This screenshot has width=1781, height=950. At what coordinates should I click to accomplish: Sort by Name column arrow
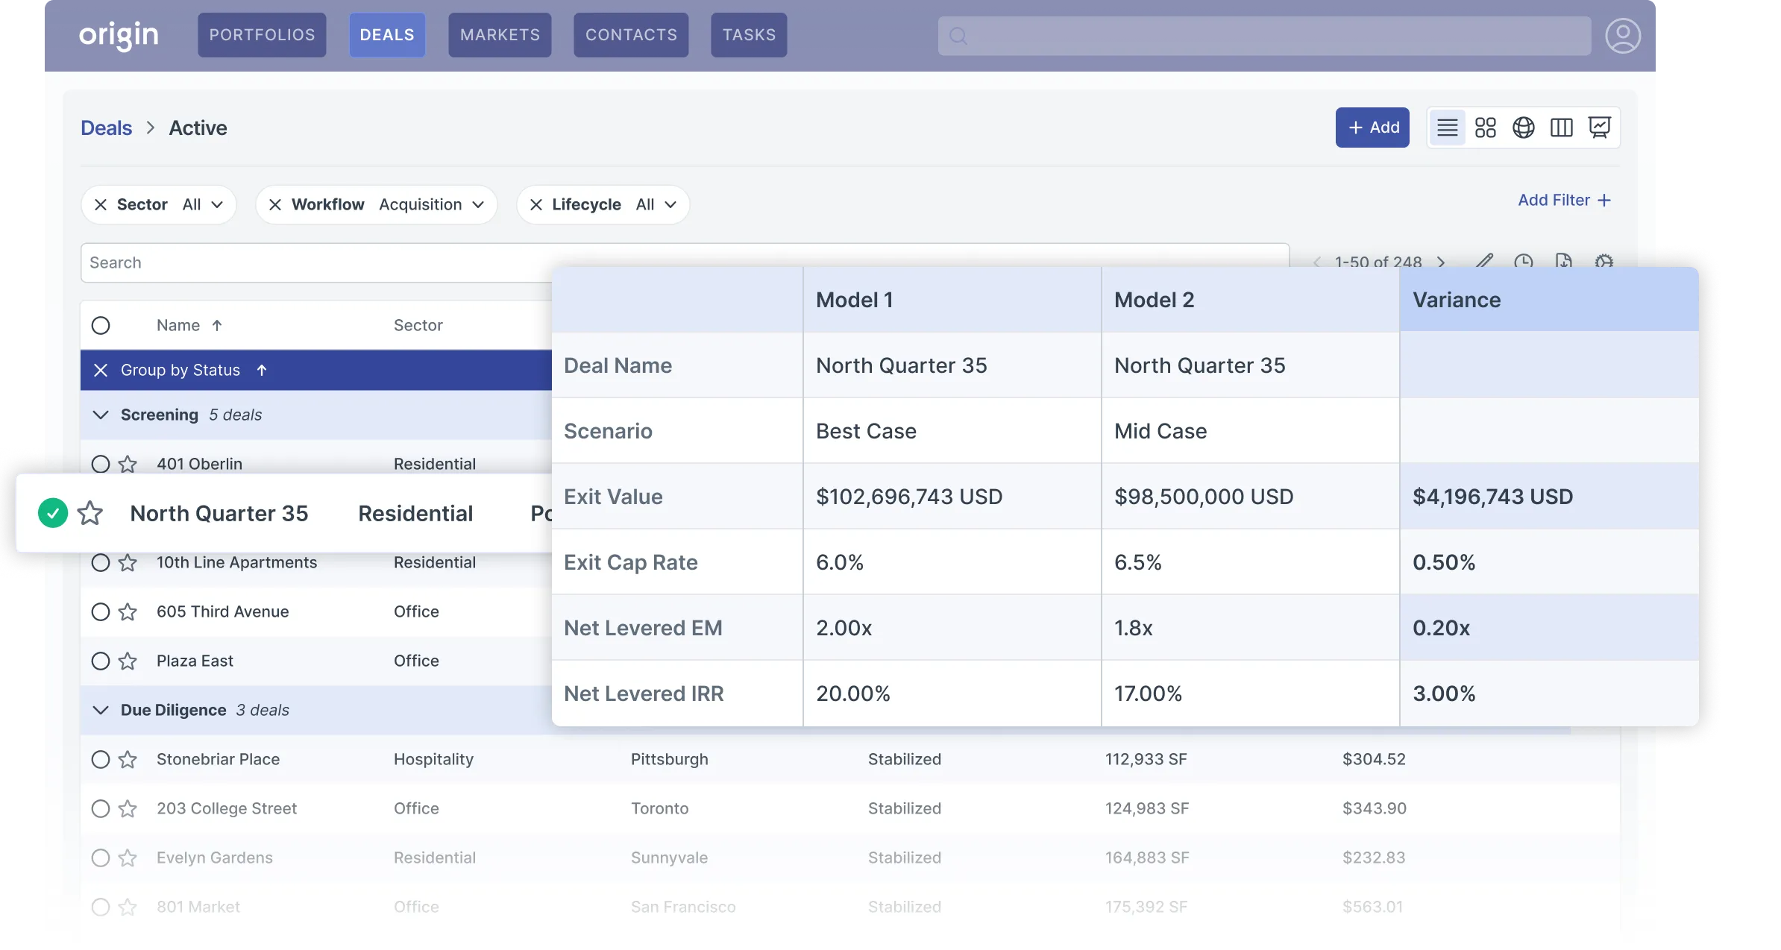217,325
